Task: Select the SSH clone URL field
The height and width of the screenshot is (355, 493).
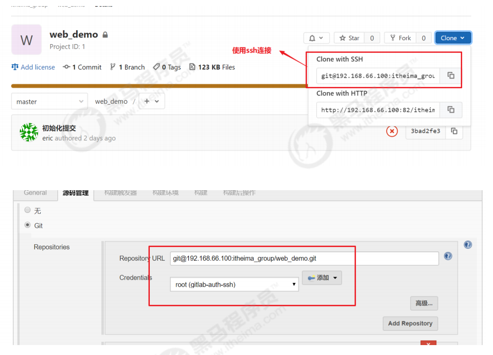Action: coord(378,76)
